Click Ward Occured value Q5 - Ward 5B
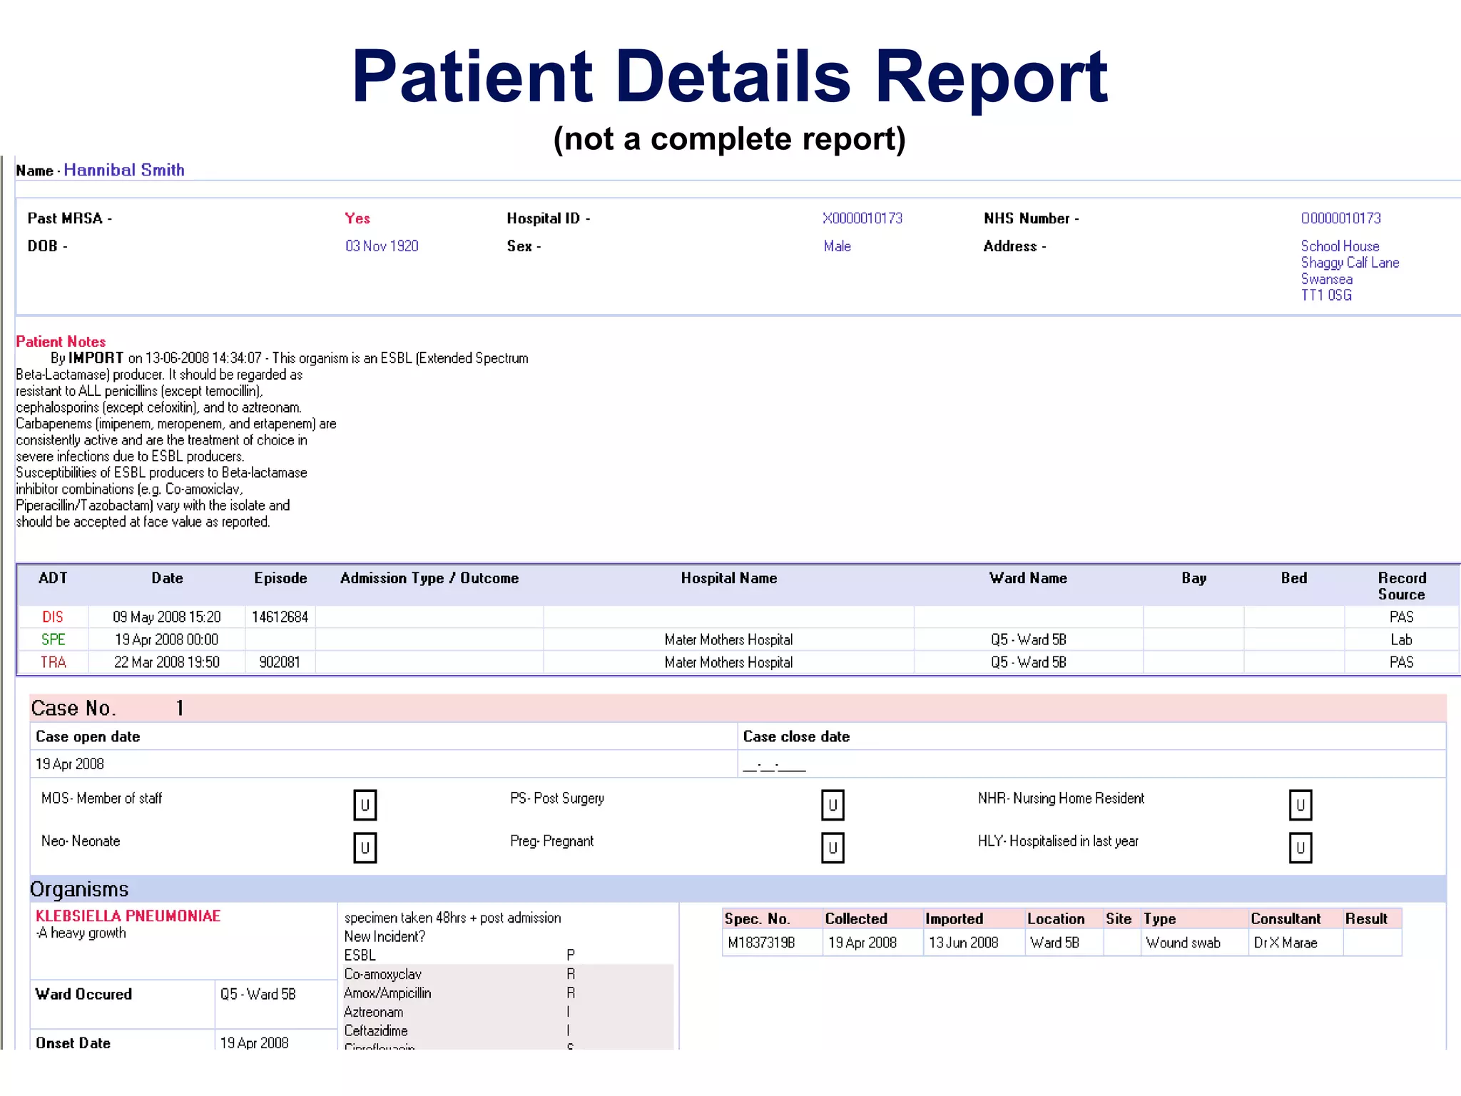The image size is (1461, 1096). (258, 994)
